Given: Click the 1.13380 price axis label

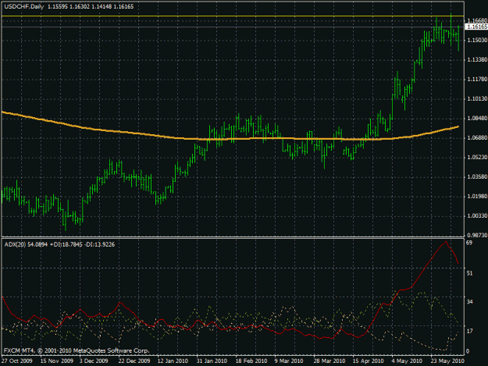Looking at the screenshot, I should [x=477, y=60].
